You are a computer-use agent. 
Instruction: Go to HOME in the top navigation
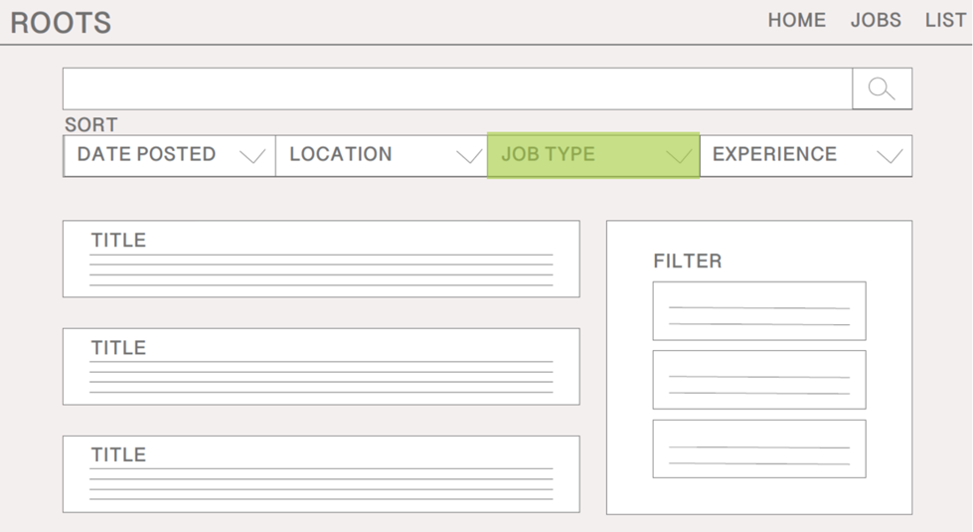[797, 21]
